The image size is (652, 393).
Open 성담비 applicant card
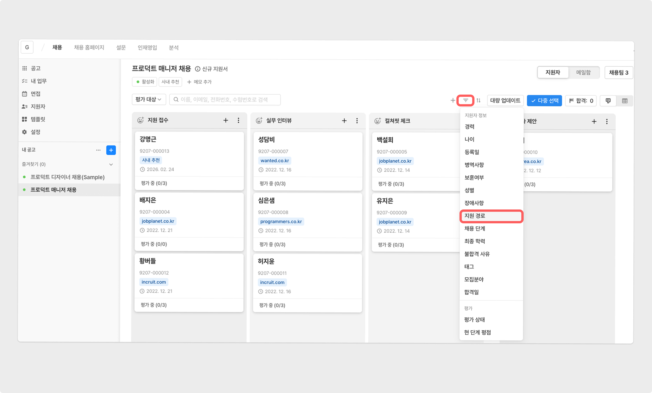(x=308, y=161)
